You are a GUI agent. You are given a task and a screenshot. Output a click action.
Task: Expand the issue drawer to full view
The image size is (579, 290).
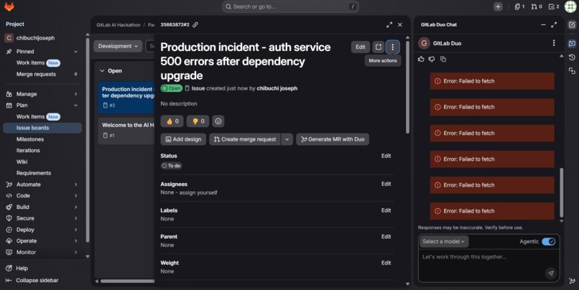coord(389,24)
